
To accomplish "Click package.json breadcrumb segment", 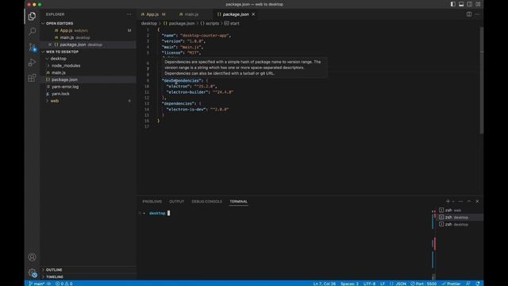I will click(x=179, y=23).
